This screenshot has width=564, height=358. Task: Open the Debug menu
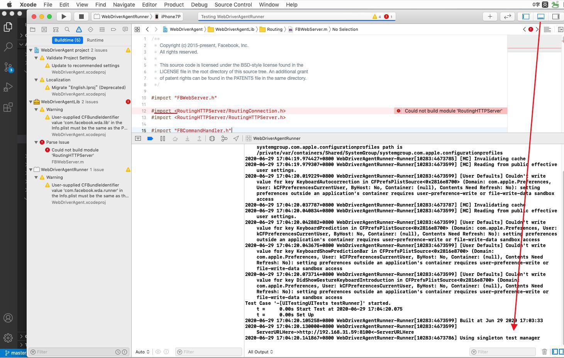click(199, 5)
